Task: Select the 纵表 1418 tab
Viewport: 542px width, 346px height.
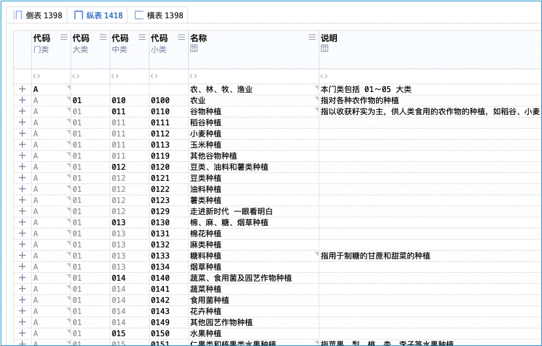Action: pyautogui.click(x=98, y=15)
